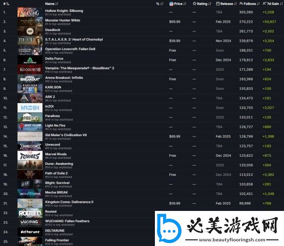Screen dimensions: 284x246
Task: Click Light No Fire thumbnail
Action: (30, 127)
